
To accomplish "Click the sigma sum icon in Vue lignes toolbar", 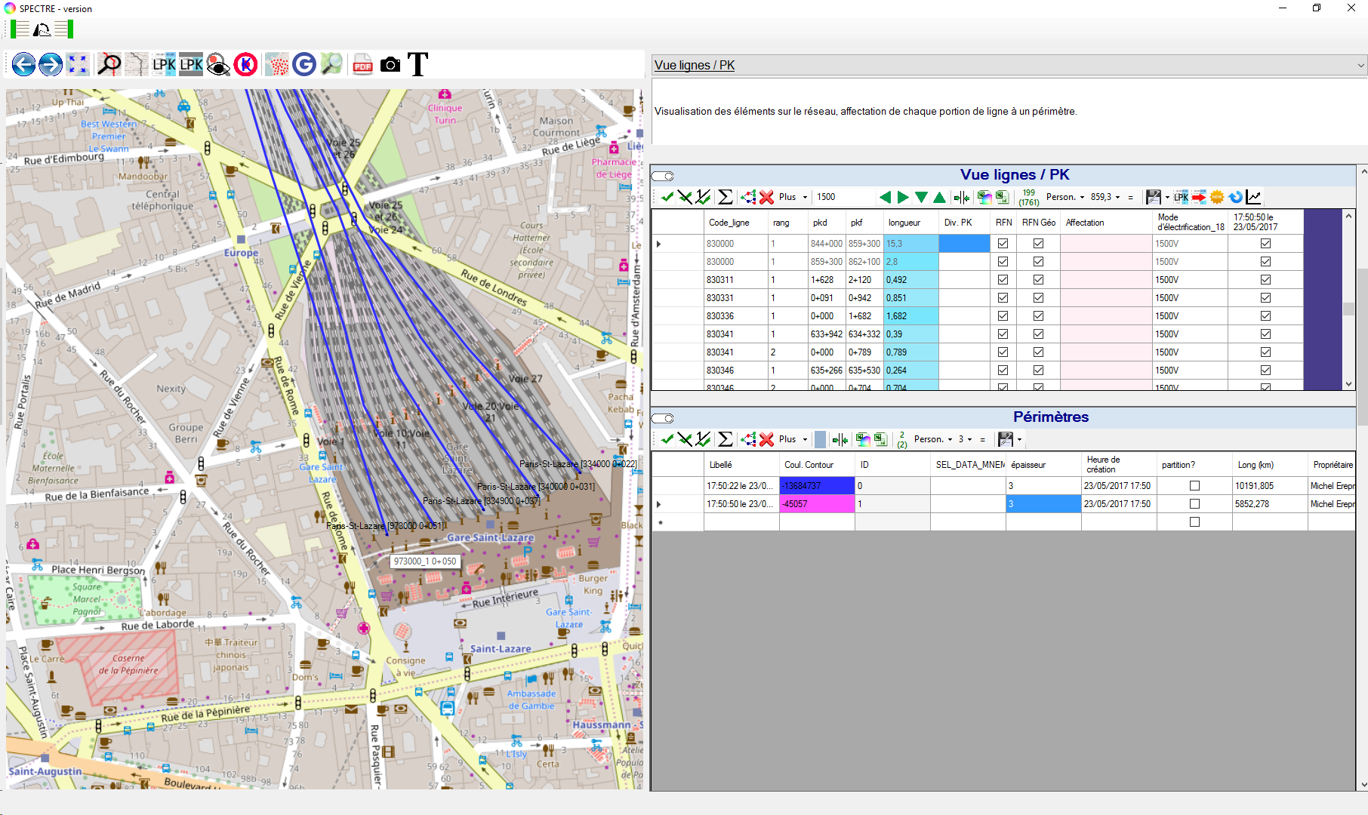I will (725, 197).
